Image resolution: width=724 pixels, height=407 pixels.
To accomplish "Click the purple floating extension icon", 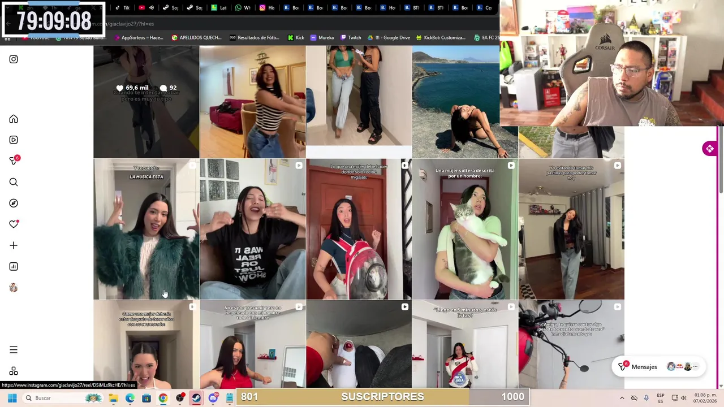I will click(x=709, y=149).
